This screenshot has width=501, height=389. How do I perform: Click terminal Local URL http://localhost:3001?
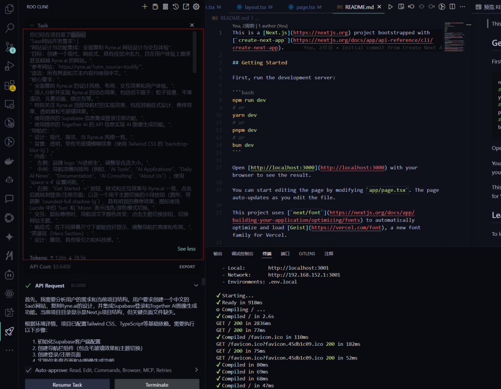pyautogui.click(x=298, y=268)
